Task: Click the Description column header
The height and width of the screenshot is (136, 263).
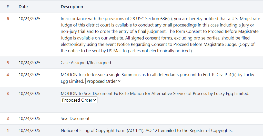Action: [72, 7]
